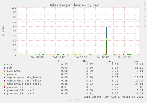This screenshot has width=147, height=103.
Task: Click the 'pve/swap' legend label
Action: point(13,71)
